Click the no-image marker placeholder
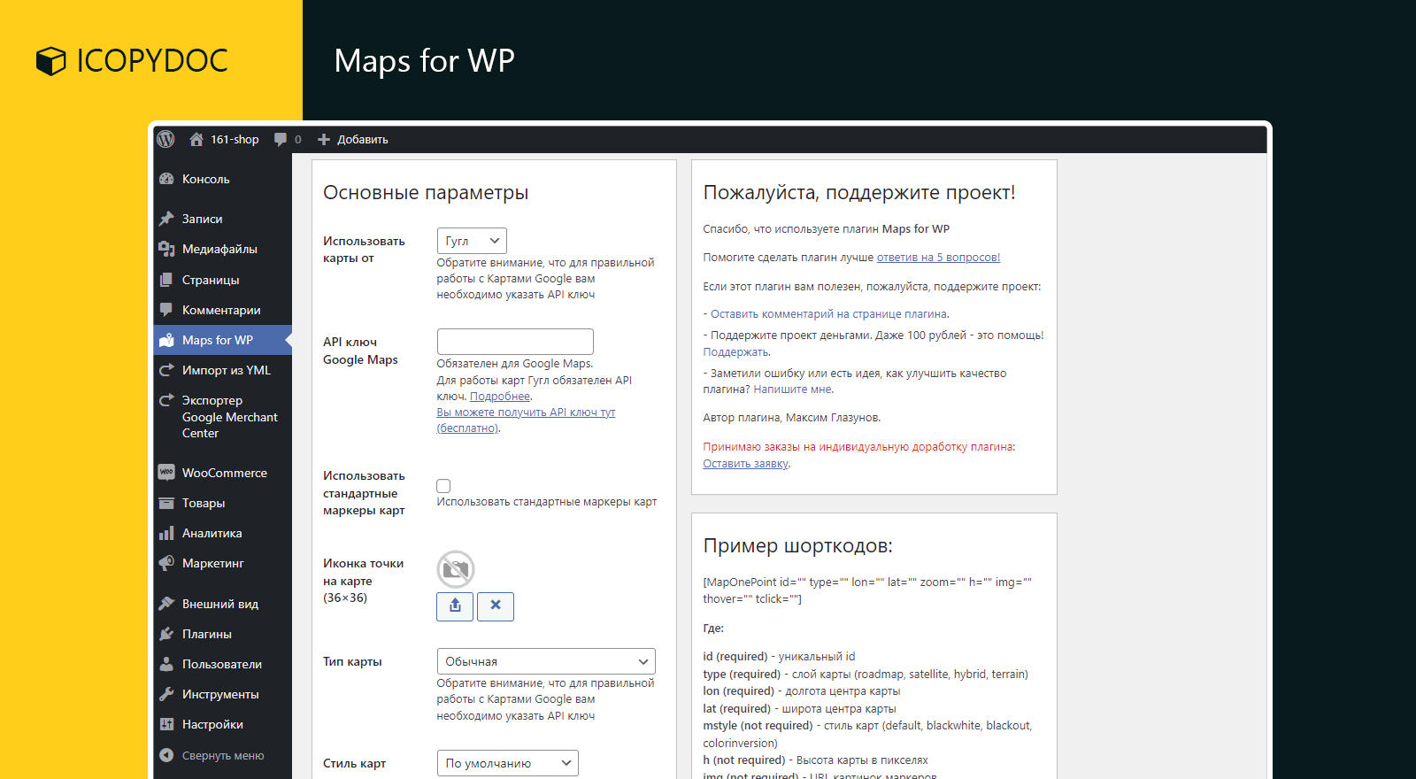 [456, 569]
